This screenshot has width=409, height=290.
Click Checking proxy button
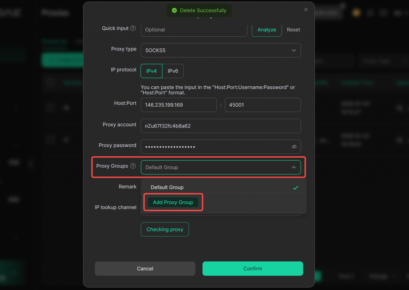click(x=165, y=229)
